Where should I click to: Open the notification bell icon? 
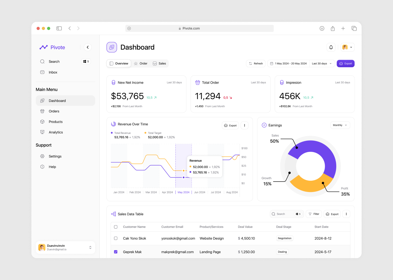[331, 47]
